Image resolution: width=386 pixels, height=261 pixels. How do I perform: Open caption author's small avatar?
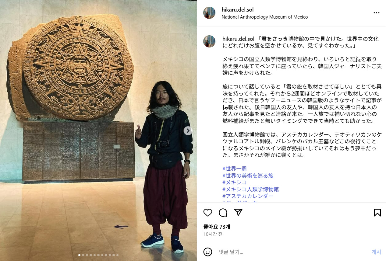(209, 41)
